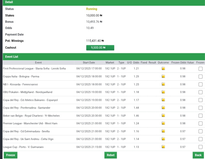
Task: Select 'Copa del Rey - Cd Extremadura - Sevilla'
Action: (26, 131)
